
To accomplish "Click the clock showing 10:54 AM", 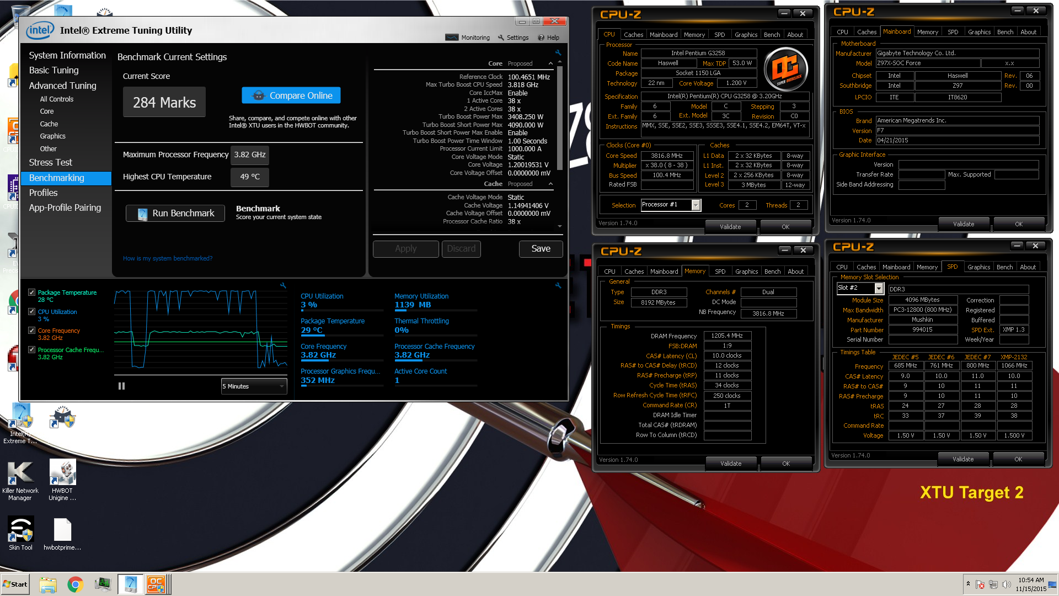I will [1031, 580].
